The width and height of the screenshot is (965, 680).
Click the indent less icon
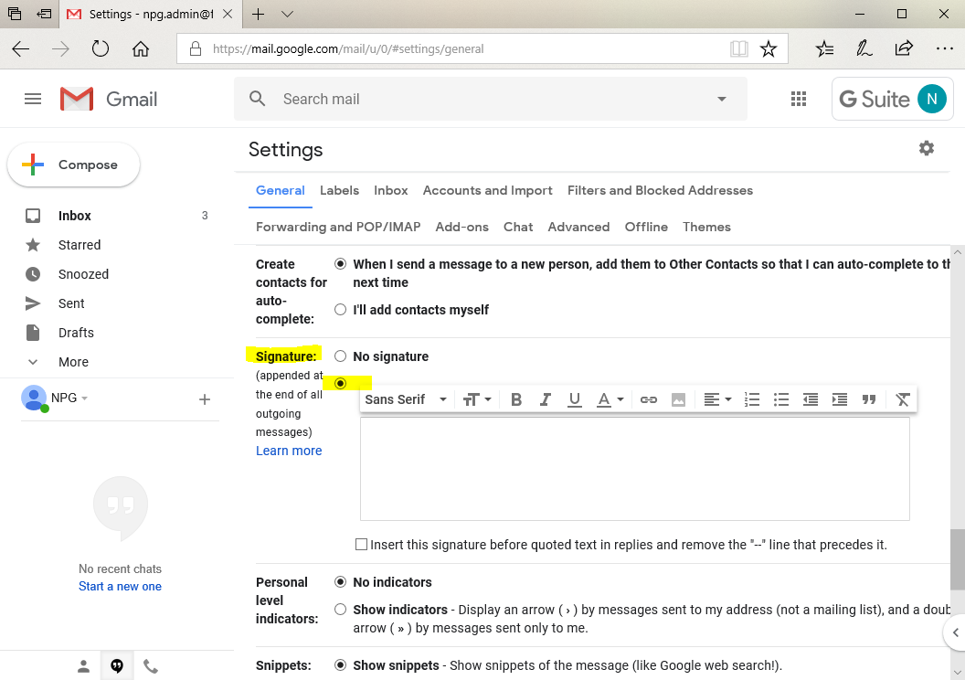coord(811,399)
